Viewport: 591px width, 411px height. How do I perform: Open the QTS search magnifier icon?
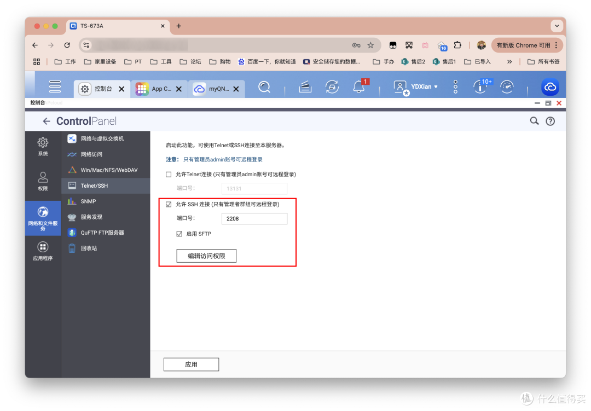264,87
